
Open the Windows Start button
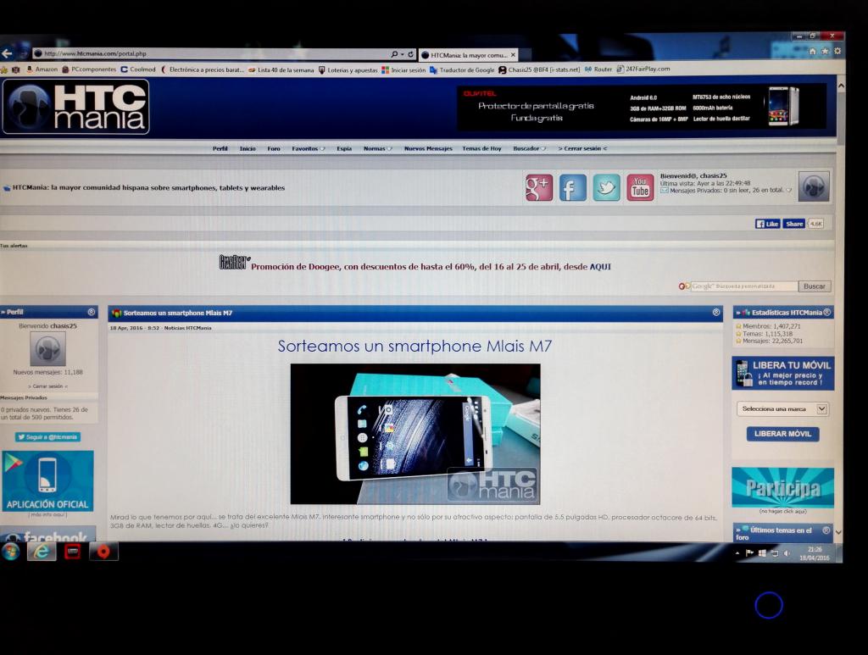(x=10, y=551)
